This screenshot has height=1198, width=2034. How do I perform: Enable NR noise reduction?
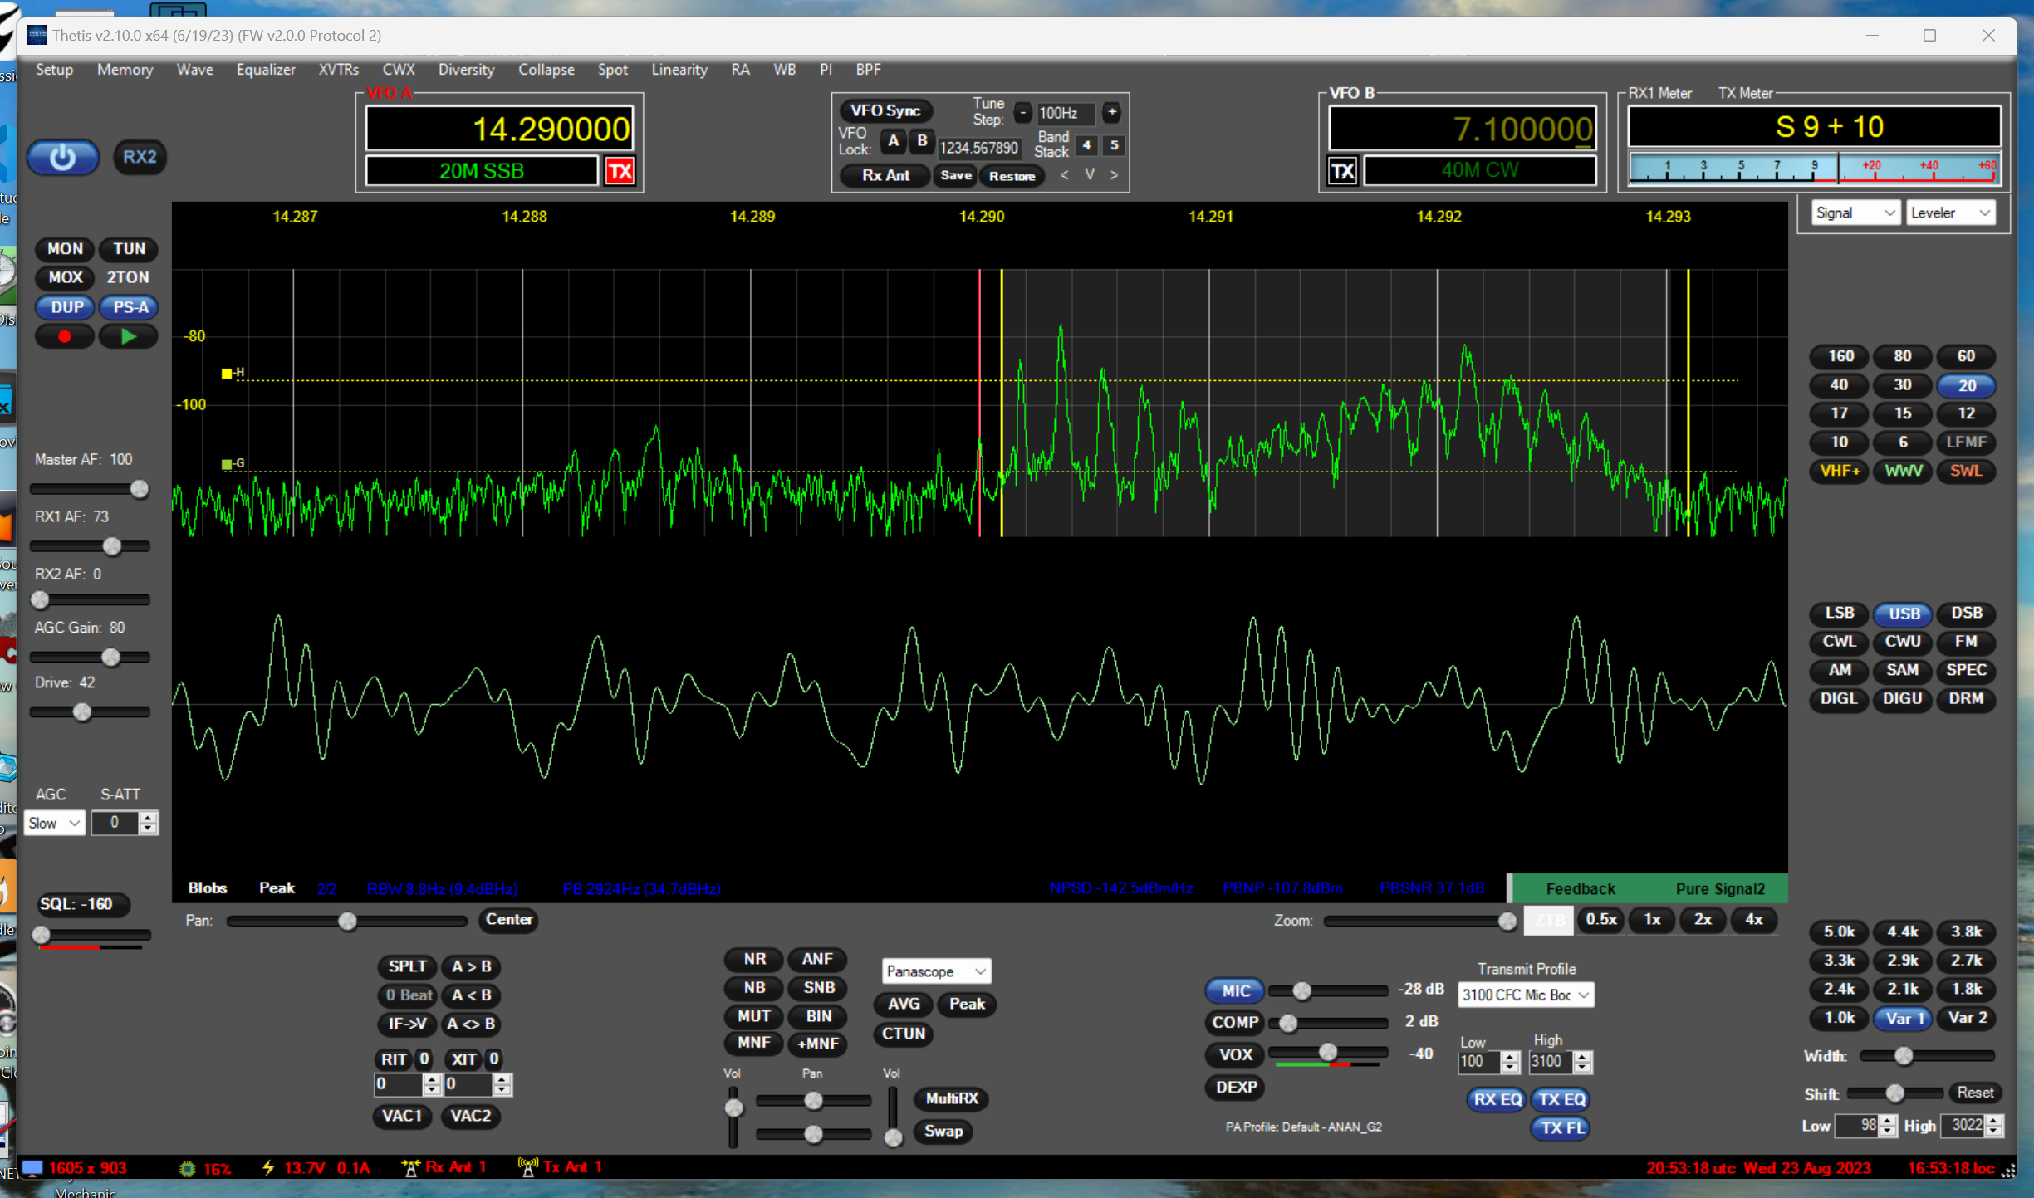pyautogui.click(x=754, y=960)
